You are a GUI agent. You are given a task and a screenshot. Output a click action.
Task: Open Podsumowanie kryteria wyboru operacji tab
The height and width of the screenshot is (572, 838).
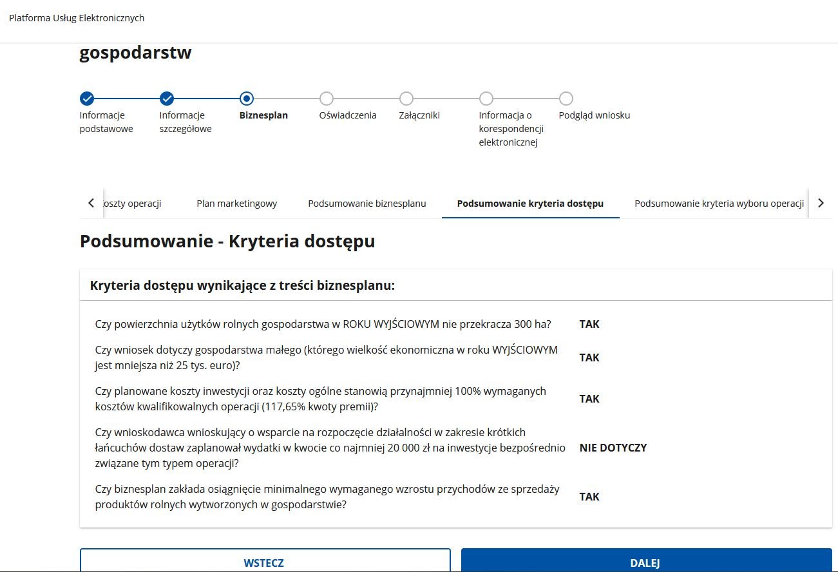[x=719, y=204]
